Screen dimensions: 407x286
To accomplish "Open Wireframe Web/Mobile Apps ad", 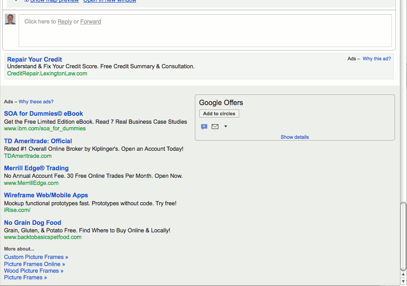I will pyautogui.click(x=46, y=195).
